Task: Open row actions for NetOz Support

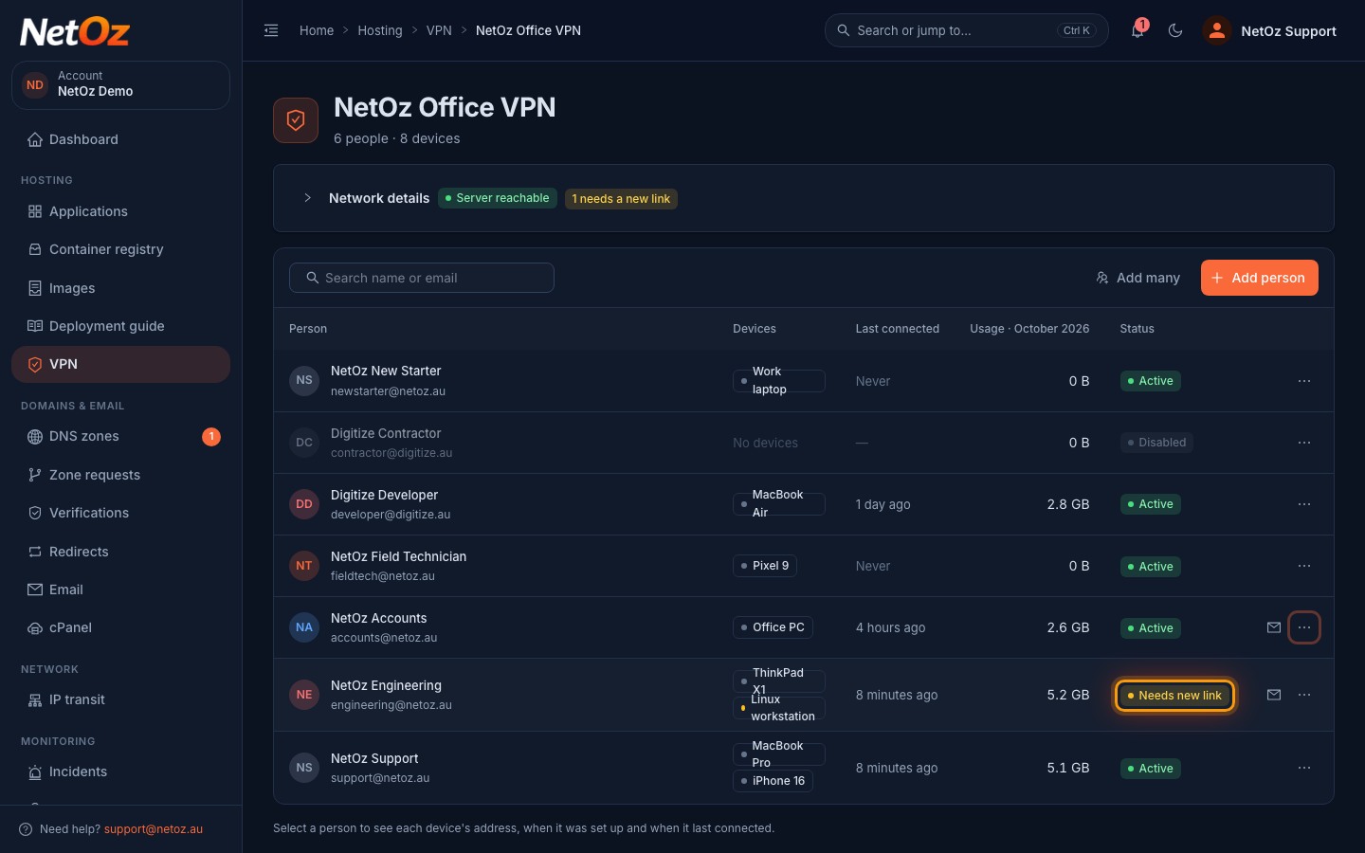Action: [x=1304, y=768]
